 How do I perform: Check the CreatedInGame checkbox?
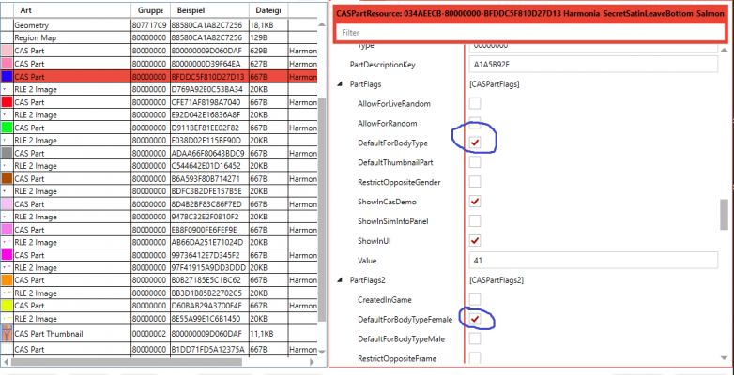pyautogui.click(x=475, y=299)
